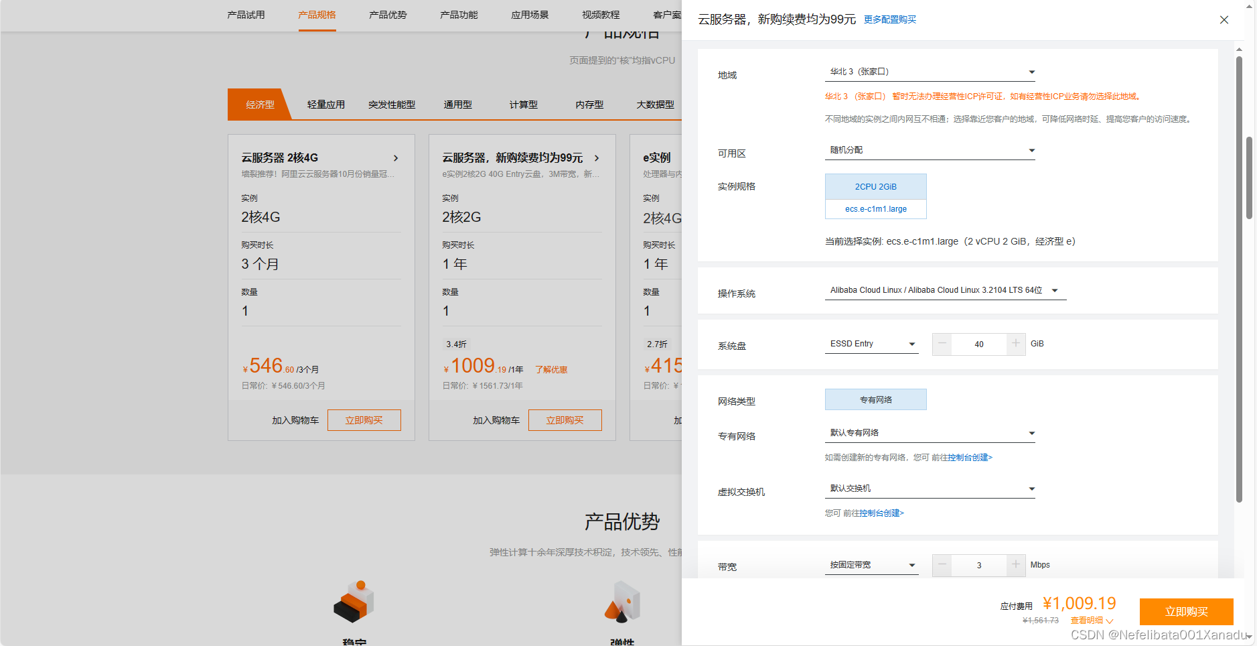Image resolution: width=1257 pixels, height=646 pixels.
Task: Go to the 产品规格 nav tab
Action: tap(317, 15)
